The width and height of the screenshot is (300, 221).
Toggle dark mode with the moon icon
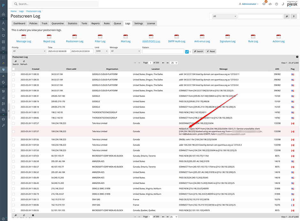click(x=283, y=4)
